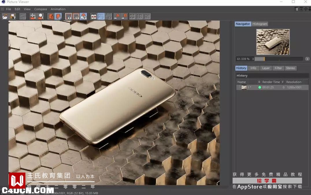The width and height of the screenshot is (311, 195).
Task: Select the history entry thumbnail for render 1
Action: click(x=244, y=87)
